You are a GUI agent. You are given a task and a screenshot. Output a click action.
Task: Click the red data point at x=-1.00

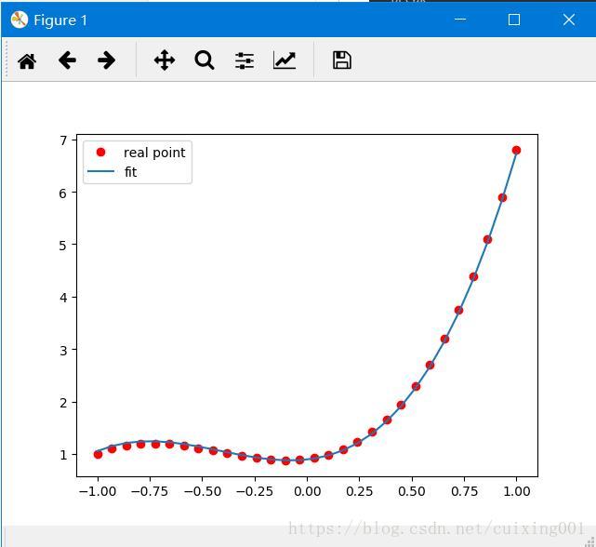(98, 455)
